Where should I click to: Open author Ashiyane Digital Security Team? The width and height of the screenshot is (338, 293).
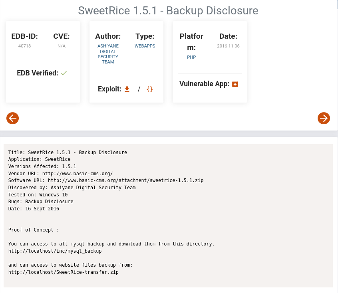point(108,54)
